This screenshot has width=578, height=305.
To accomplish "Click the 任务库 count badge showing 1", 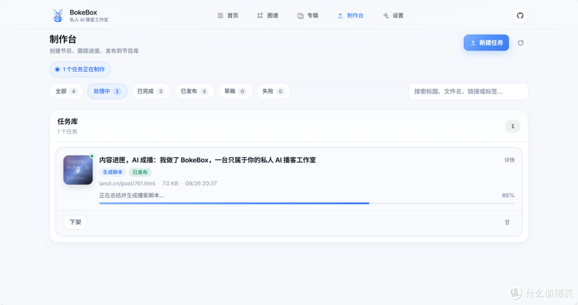I will click(512, 126).
